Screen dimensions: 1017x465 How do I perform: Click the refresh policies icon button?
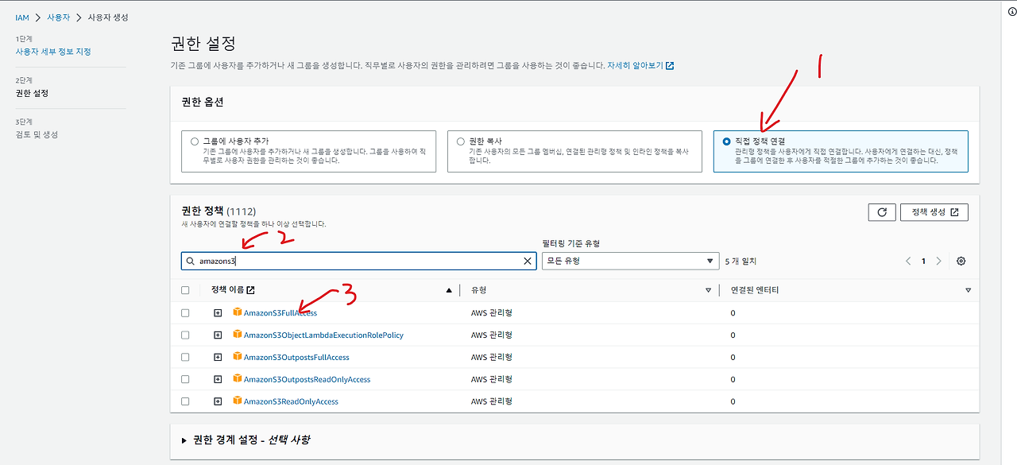pos(882,212)
